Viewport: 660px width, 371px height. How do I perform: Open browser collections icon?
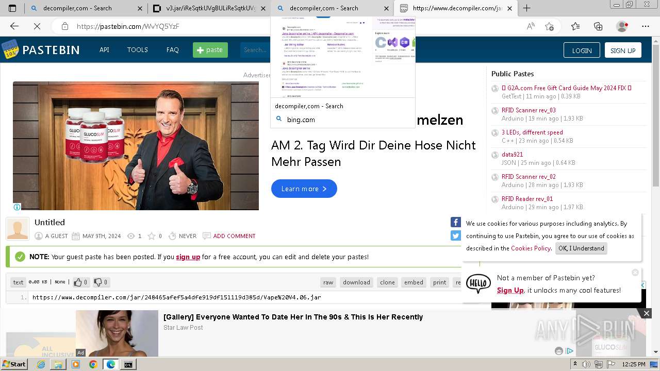coord(598,26)
